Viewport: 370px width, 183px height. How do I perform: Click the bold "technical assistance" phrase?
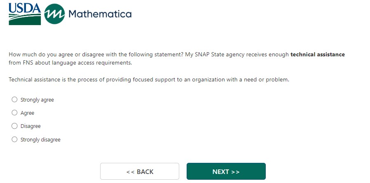click(317, 54)
